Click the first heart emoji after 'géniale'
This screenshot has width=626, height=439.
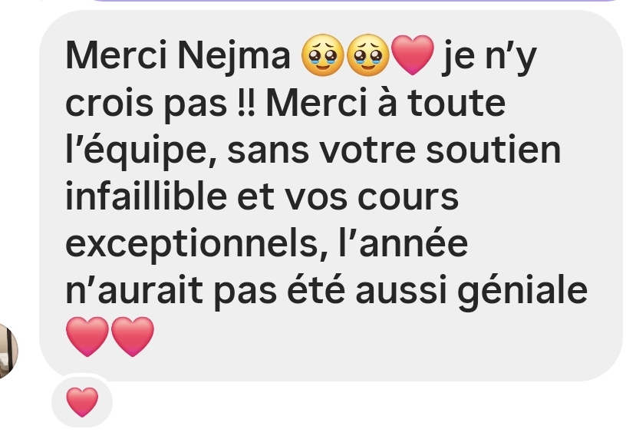[x=87, y=336]
